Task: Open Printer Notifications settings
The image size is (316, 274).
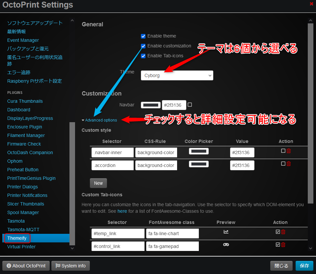Action: (x=27, y=195)
